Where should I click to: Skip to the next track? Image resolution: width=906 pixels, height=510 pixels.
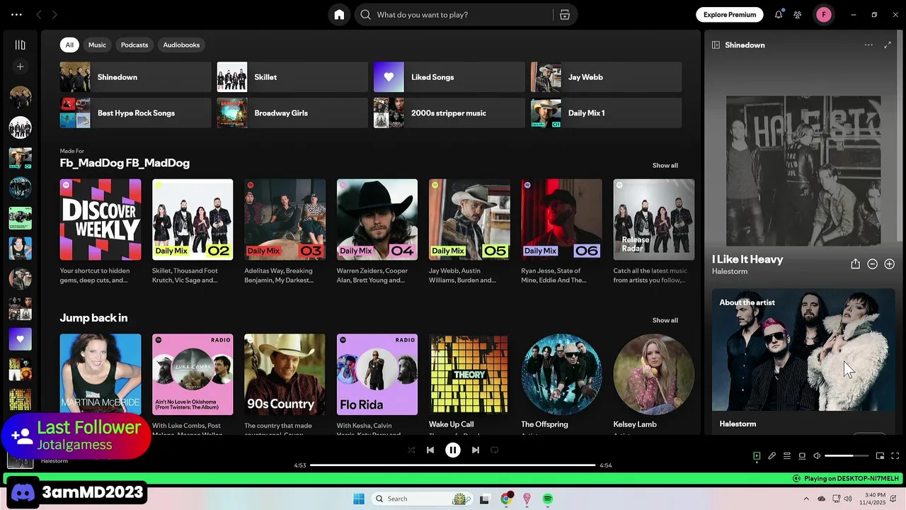476,450
